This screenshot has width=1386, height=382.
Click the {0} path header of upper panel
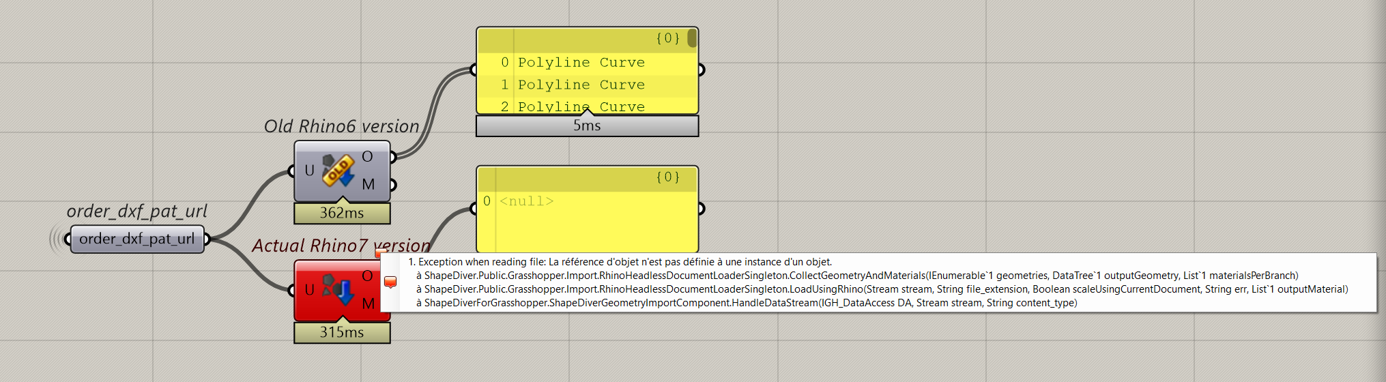pyautogui.click(x=667, y=39)
